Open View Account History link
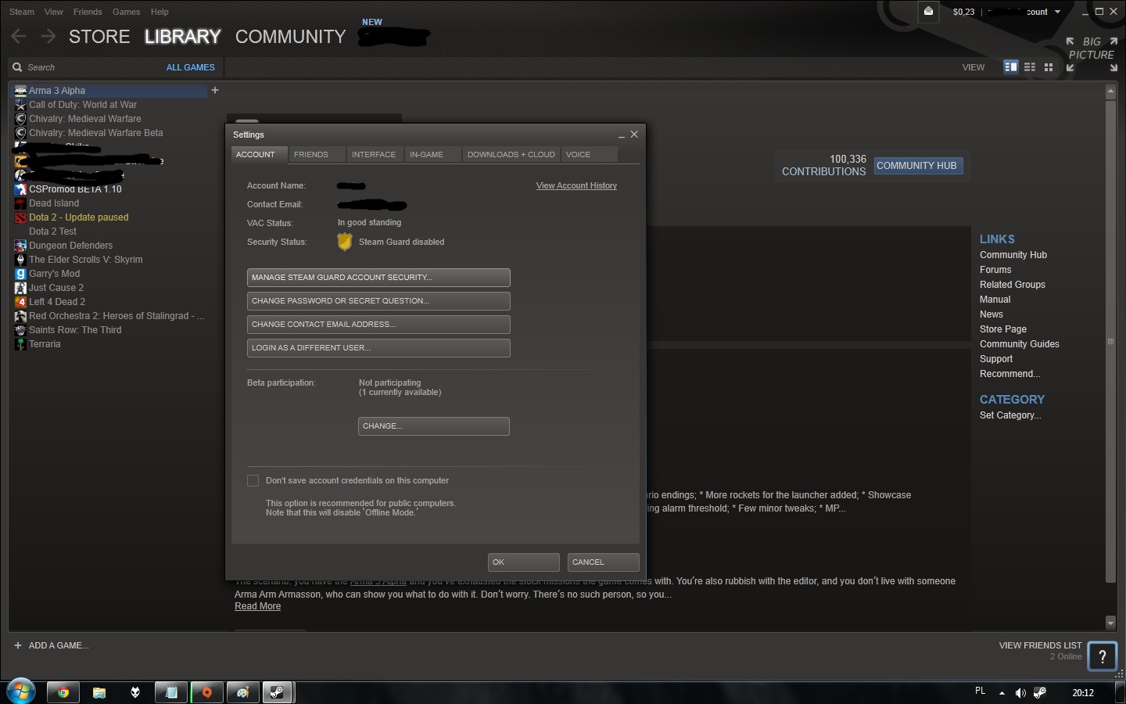The image size is (1126, 704). click(576, 185)
